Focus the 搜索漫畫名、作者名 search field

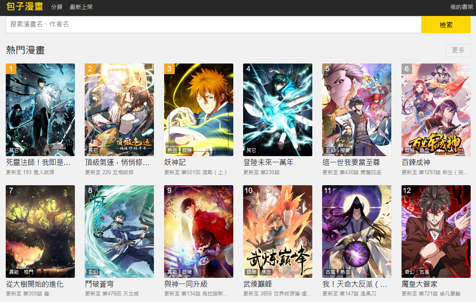(213, 24)
